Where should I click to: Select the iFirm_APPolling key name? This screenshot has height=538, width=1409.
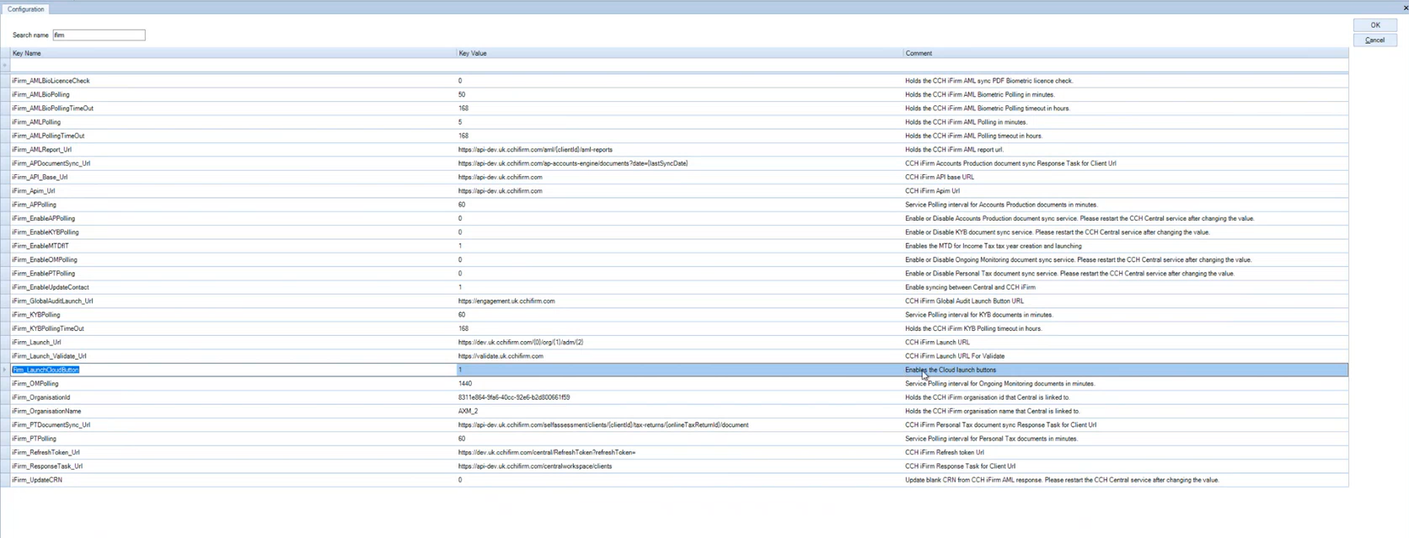pyautogui.click(x=34, y=205)
